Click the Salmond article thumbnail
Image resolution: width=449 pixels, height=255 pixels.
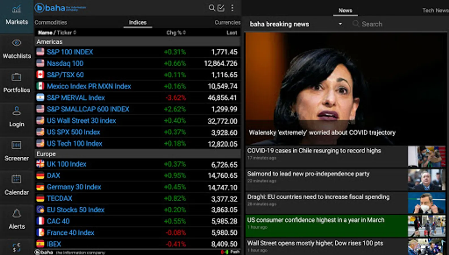(427, 179)
